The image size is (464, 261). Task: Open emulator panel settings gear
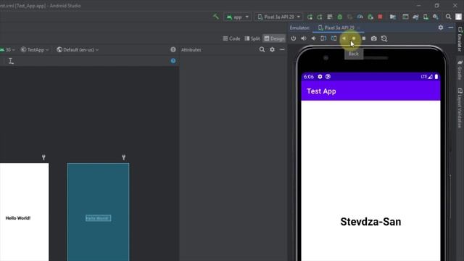point(441,28)
